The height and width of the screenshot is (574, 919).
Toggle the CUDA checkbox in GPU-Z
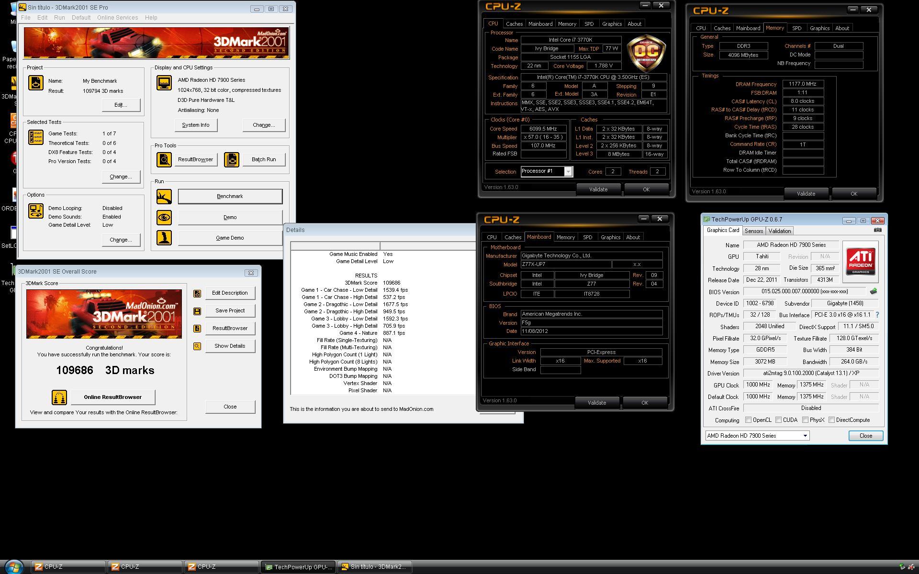(x=779, y=420)
